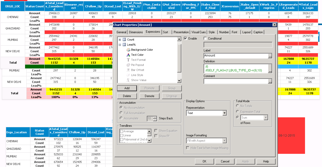The image size is (322, 167).
Task: Click the Steps Back spinner arrows
Action: click(155, 118)
